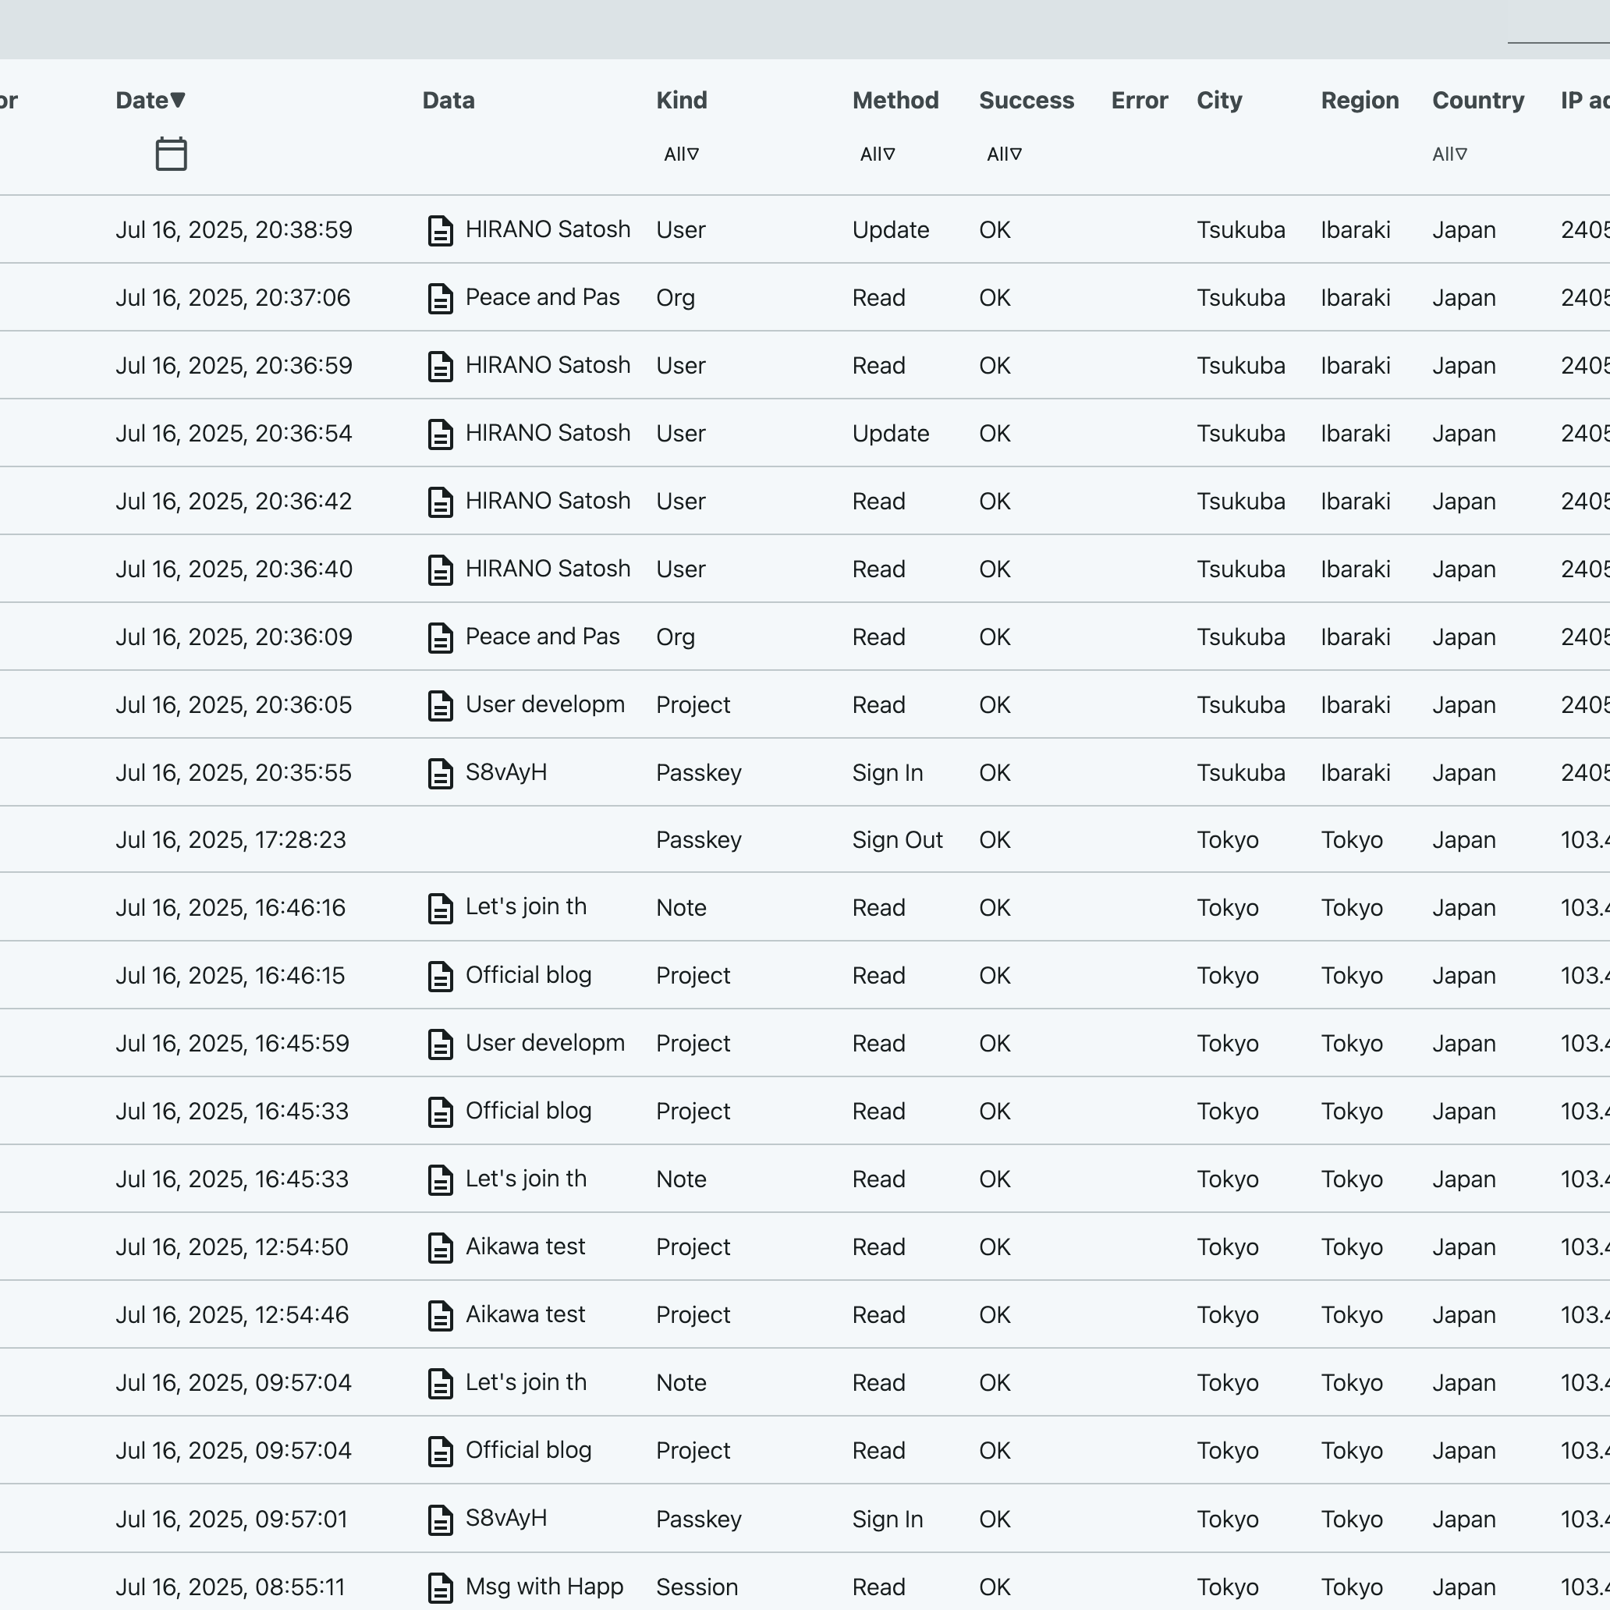
Task: Click Note kind in the 09:57:04 row
Action: (x=681, y=1383)
